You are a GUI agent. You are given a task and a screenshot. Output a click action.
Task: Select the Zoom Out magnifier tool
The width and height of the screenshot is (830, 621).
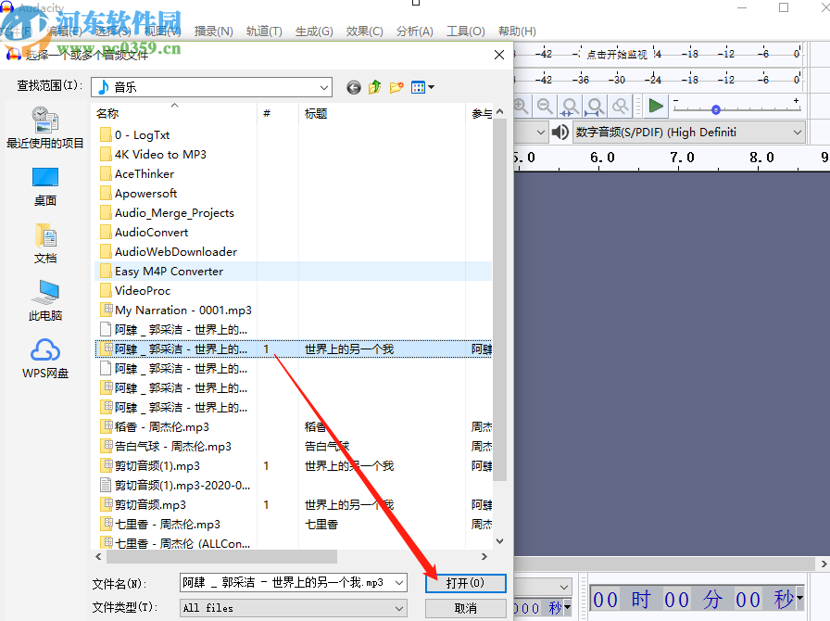point(547,107)
